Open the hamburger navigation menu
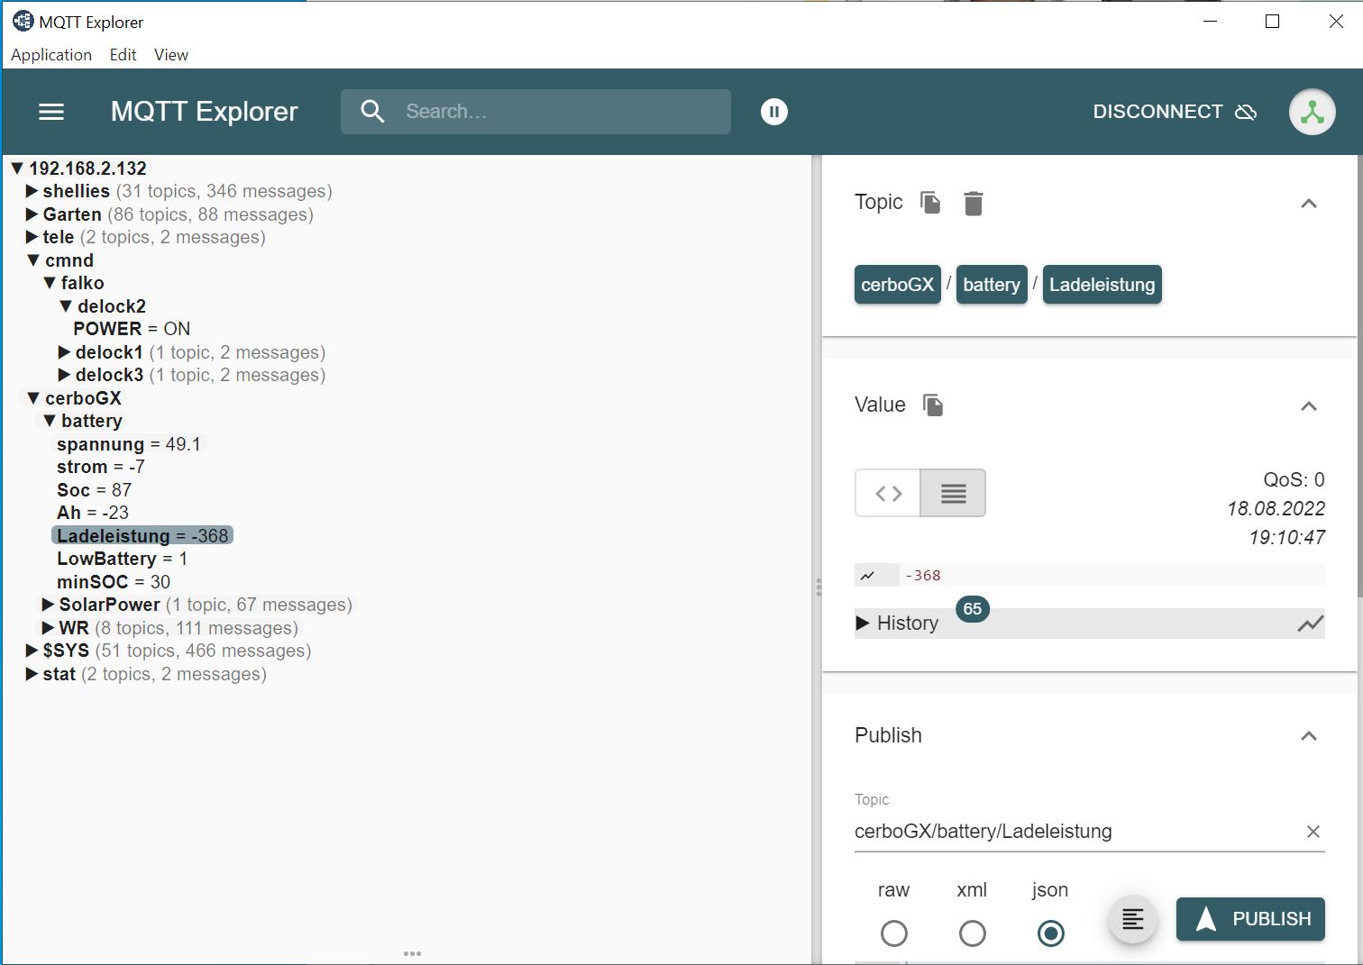The width and height of the screenshot is (1363, 965). (51, 112)
